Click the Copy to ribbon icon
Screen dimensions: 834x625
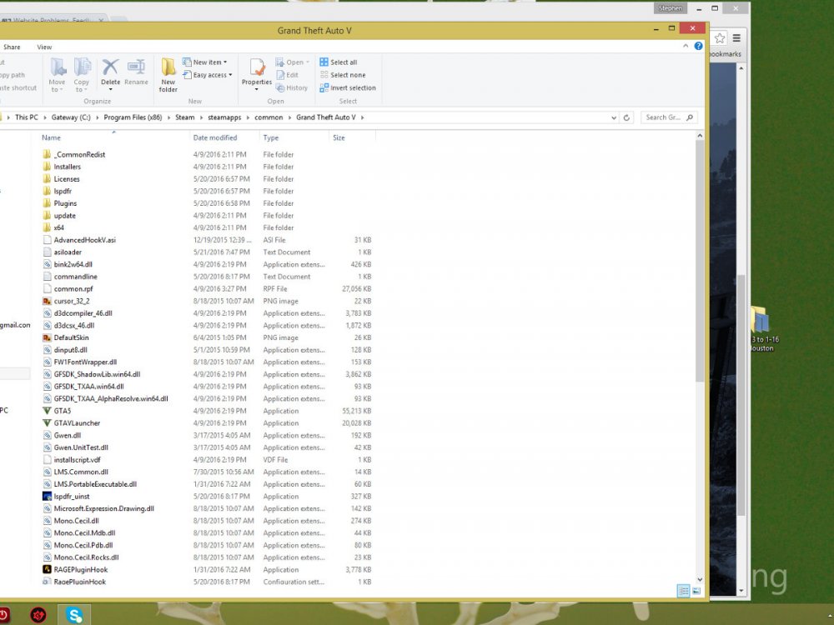pos(82,74)
